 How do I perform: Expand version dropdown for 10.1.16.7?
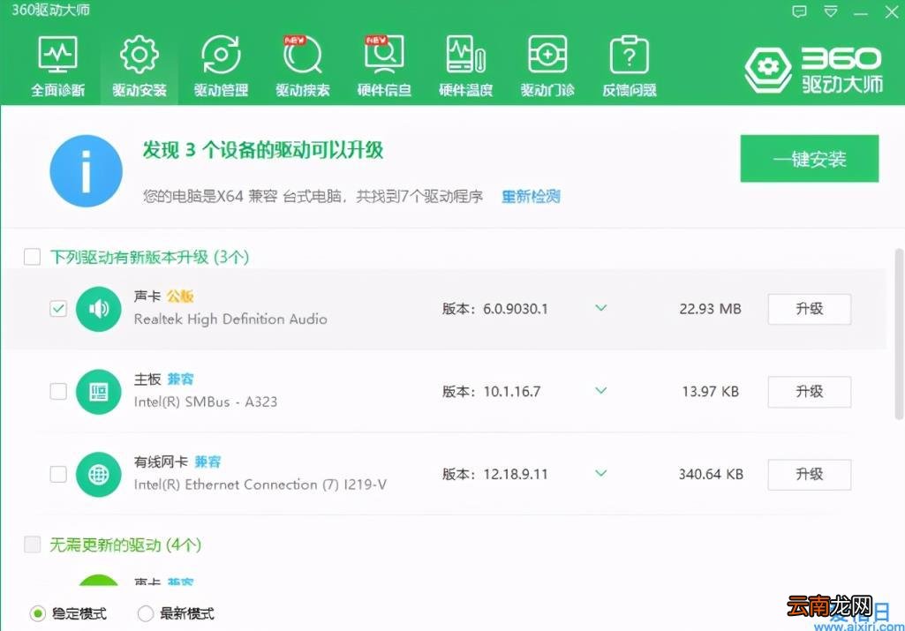coord(601,390)
